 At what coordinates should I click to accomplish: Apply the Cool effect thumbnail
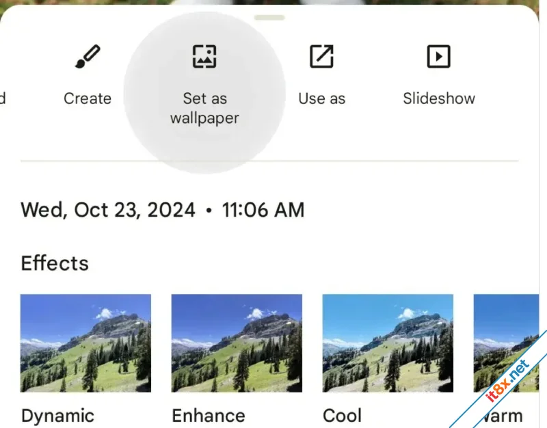click(388, 343)
